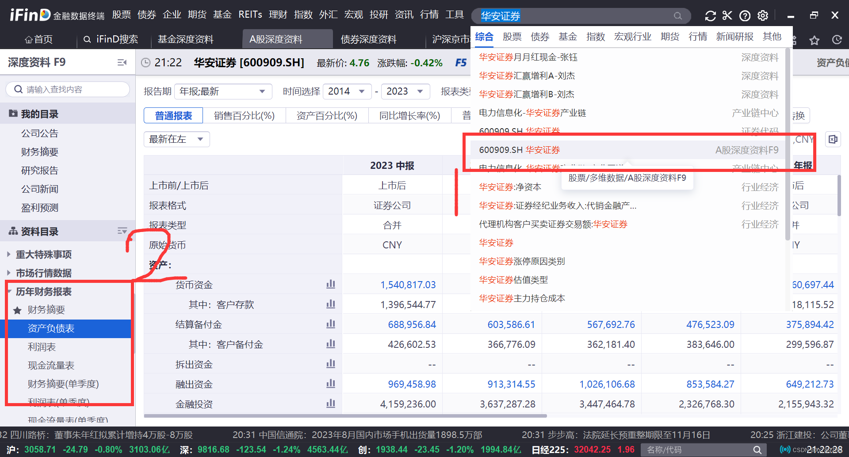This screenshot has height=457, width=849.
Task: Click the home icon 首页 tab
Action: tap(39, 40)
